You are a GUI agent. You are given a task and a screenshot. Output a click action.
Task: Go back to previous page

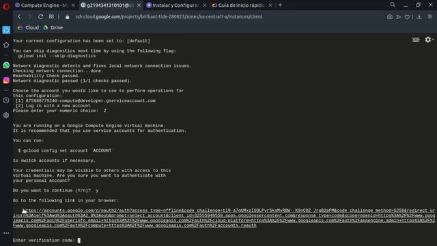click(x=19, y=16)
